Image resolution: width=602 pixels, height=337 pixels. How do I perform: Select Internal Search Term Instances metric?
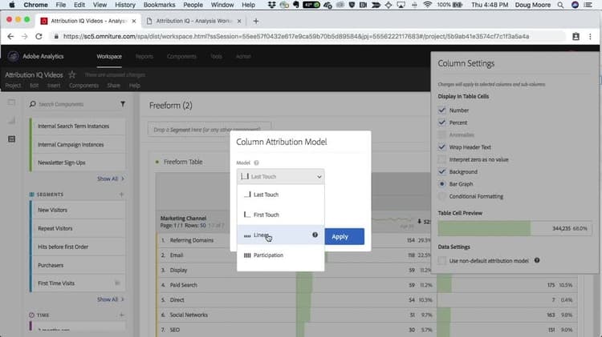(x=78, y=126)
